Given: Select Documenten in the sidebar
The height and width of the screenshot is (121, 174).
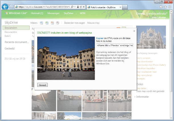Looking at the screenshot, I should click(11, 32).
